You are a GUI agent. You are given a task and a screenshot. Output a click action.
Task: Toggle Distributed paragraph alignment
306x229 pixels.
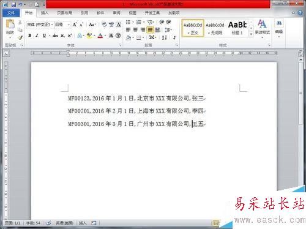(157, 30)
